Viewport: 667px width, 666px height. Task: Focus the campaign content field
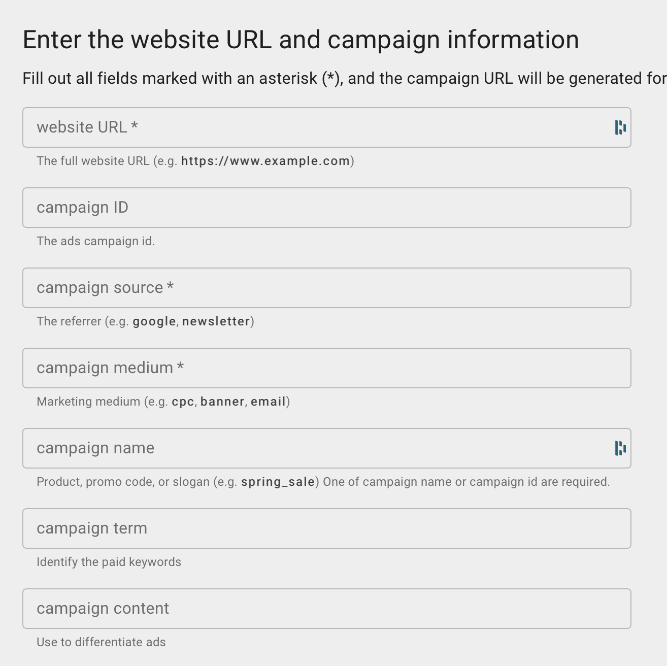click(326, 609)
